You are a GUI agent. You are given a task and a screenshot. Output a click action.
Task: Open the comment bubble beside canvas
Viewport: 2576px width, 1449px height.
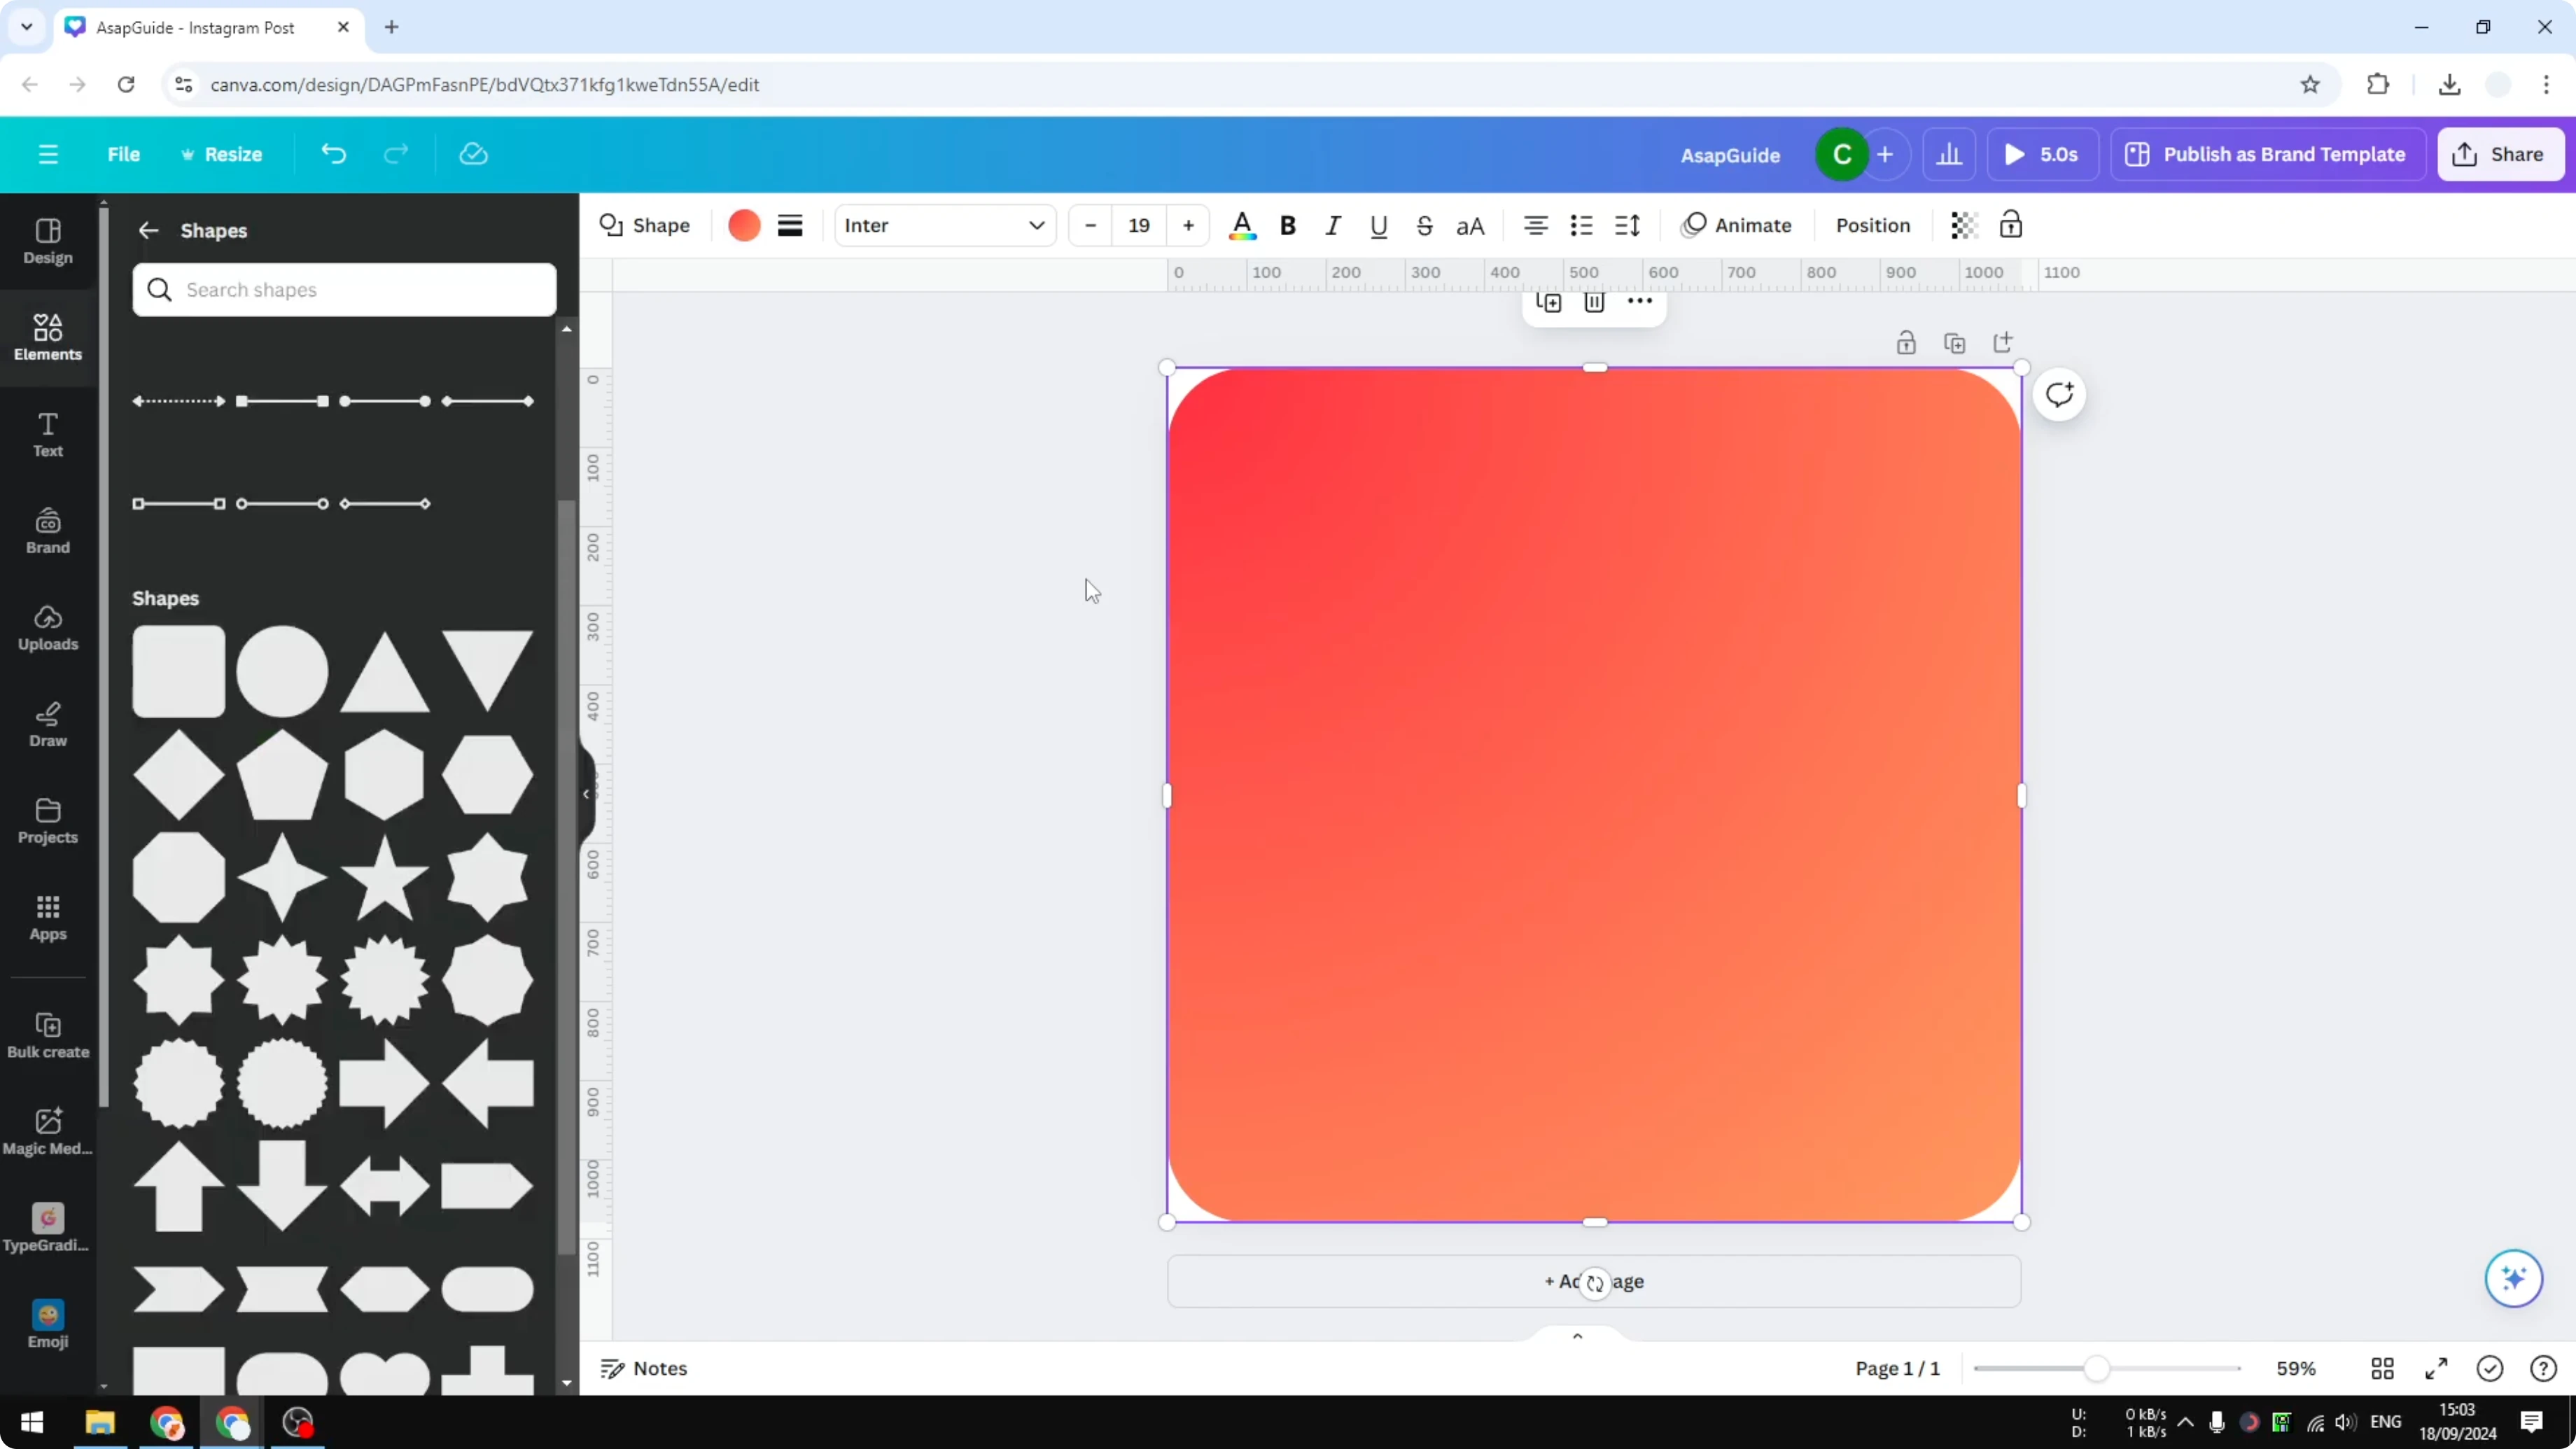point(2059,394)
